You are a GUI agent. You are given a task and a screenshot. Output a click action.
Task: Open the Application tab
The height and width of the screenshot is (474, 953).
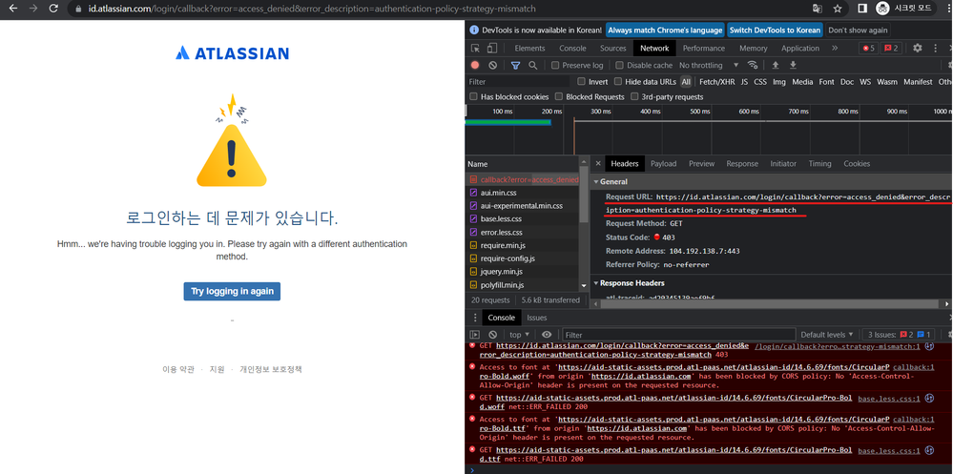click(799, 48)
